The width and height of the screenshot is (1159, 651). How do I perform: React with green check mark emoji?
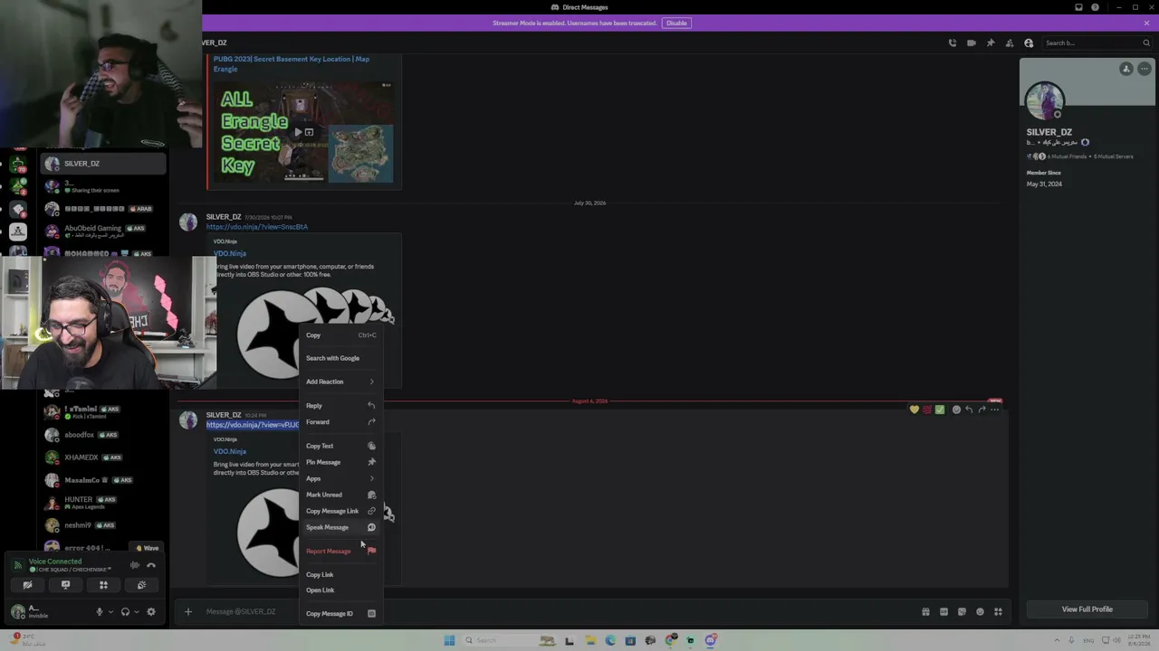click(x=940, y=410)
